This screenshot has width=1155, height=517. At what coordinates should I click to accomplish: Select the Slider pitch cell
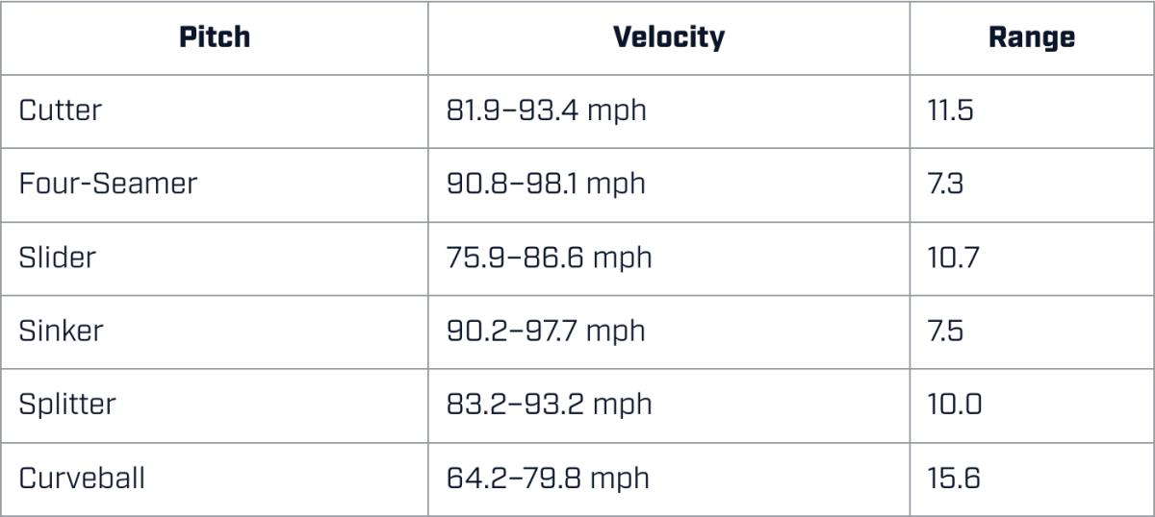click(x=58, y=258)
